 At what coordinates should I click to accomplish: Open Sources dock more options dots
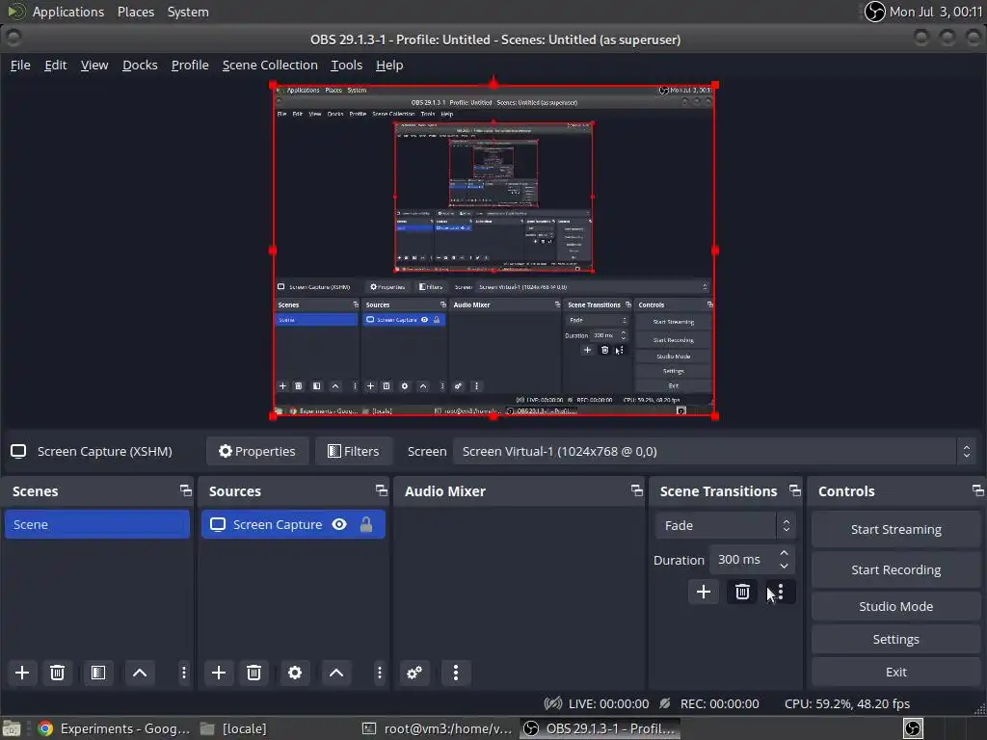click(380, 673)
